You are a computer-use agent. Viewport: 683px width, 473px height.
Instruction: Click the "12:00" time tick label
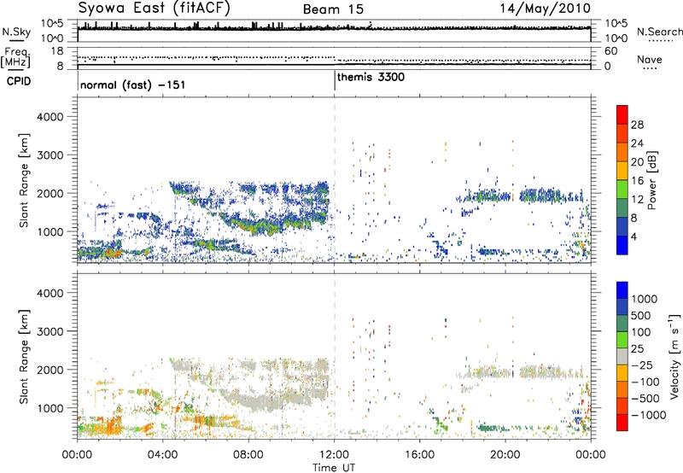[x=334, y=455]
